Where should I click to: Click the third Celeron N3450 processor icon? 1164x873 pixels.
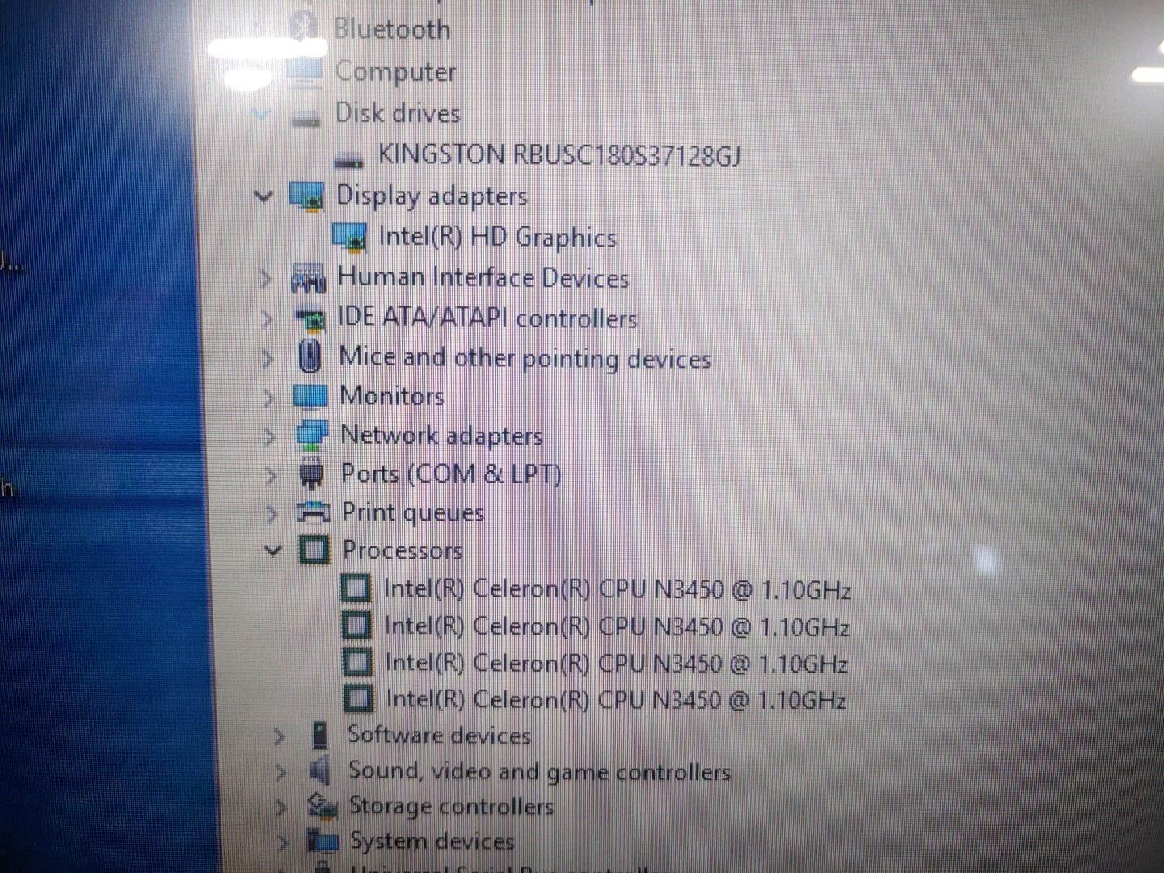[x=358, y=663]
